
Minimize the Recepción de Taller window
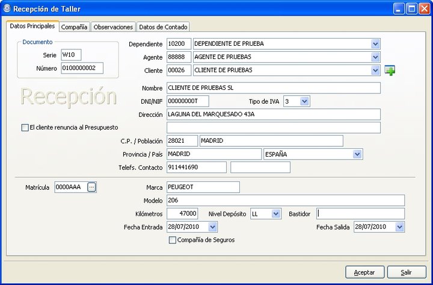click(399, 9)
